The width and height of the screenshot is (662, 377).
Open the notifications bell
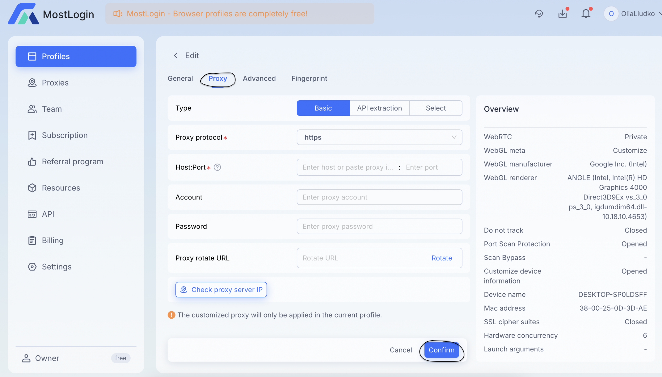click(586, 13)
